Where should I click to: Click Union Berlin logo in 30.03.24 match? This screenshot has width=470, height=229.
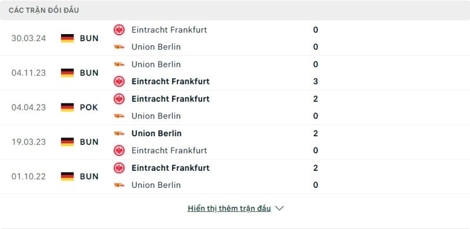[x=119, y=47]
